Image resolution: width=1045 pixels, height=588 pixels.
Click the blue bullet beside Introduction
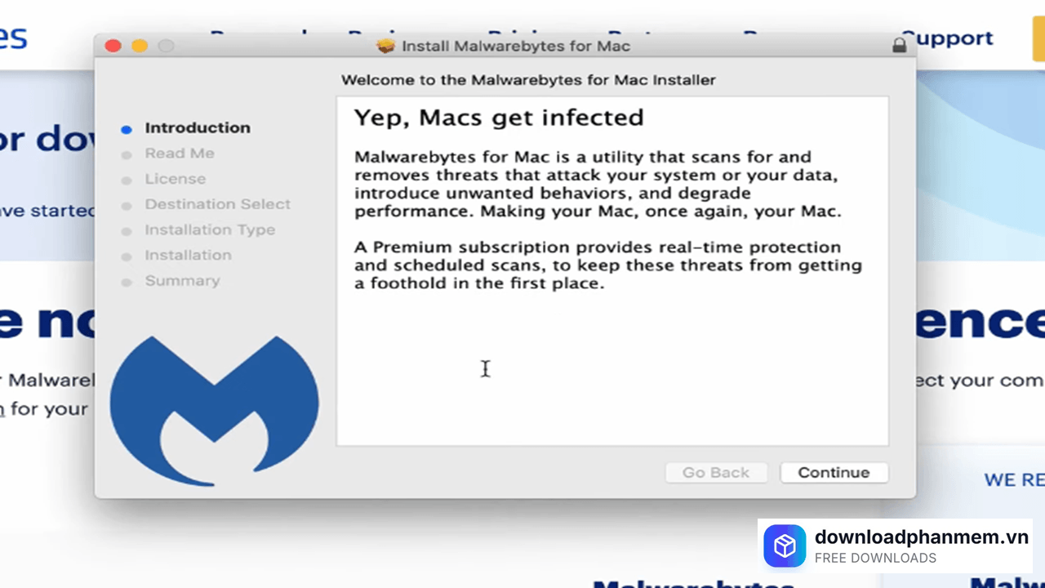click(126, 129)
